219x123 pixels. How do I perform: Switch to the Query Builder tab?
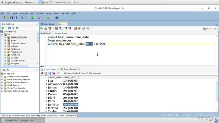coord(62,33)
